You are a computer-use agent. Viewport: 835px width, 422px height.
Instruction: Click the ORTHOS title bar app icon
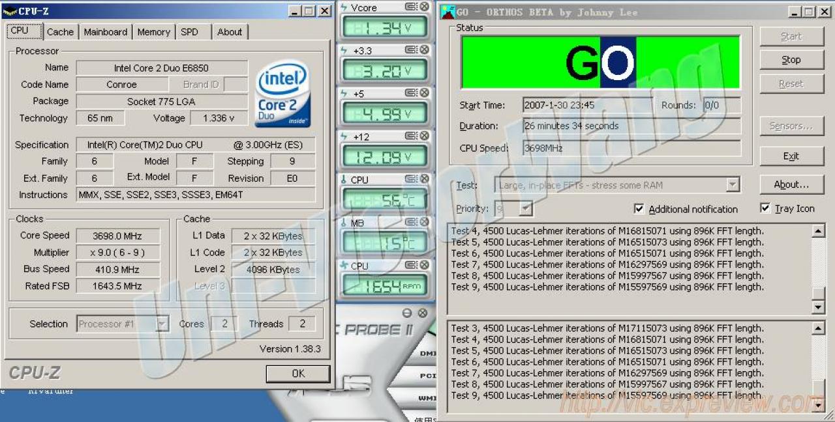448,12
